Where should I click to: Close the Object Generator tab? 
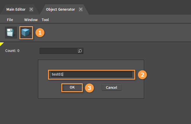tap(81, 9)
